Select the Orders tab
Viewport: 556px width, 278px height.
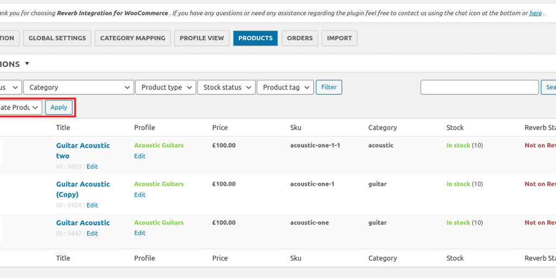pyautogui.click(x=300, y=38)
